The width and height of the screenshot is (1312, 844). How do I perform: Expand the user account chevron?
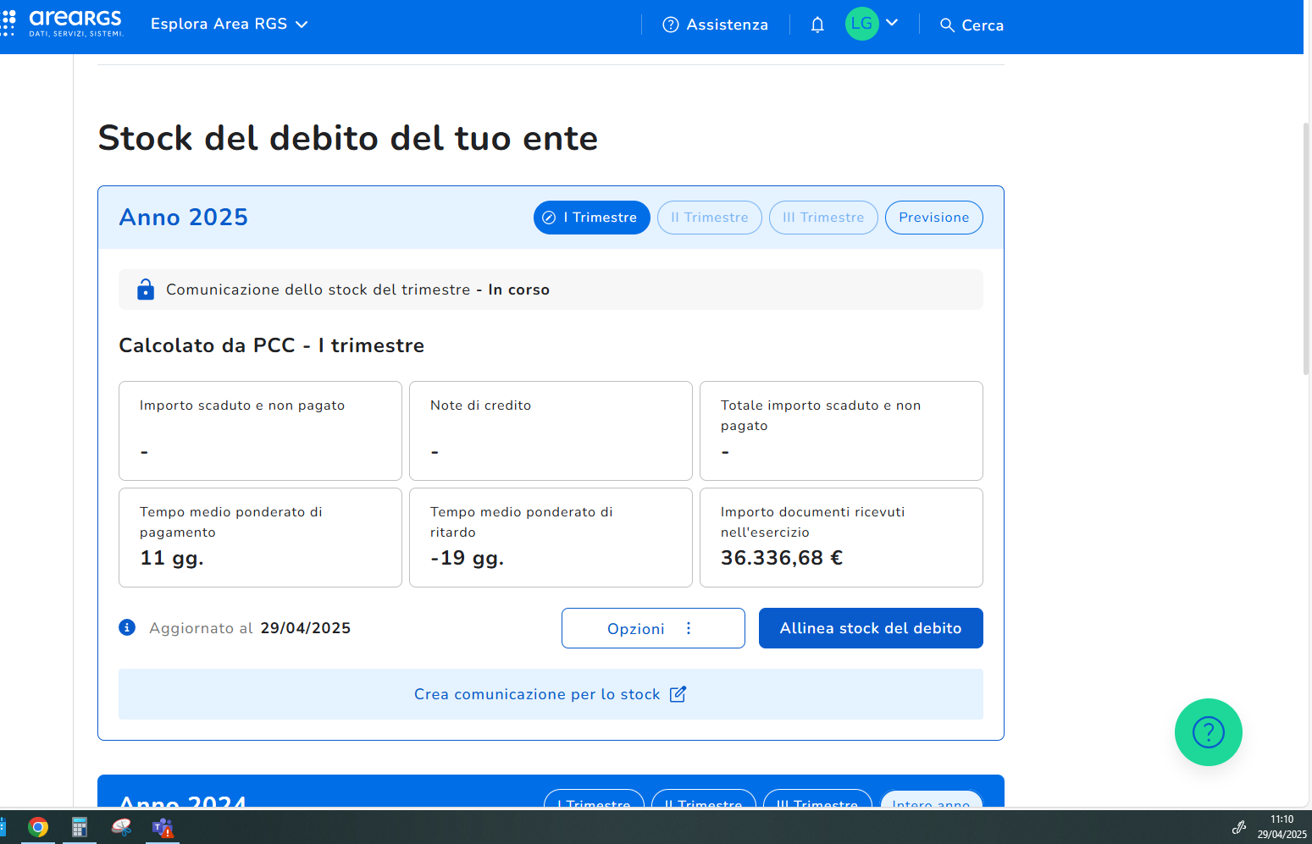[892, 23]
